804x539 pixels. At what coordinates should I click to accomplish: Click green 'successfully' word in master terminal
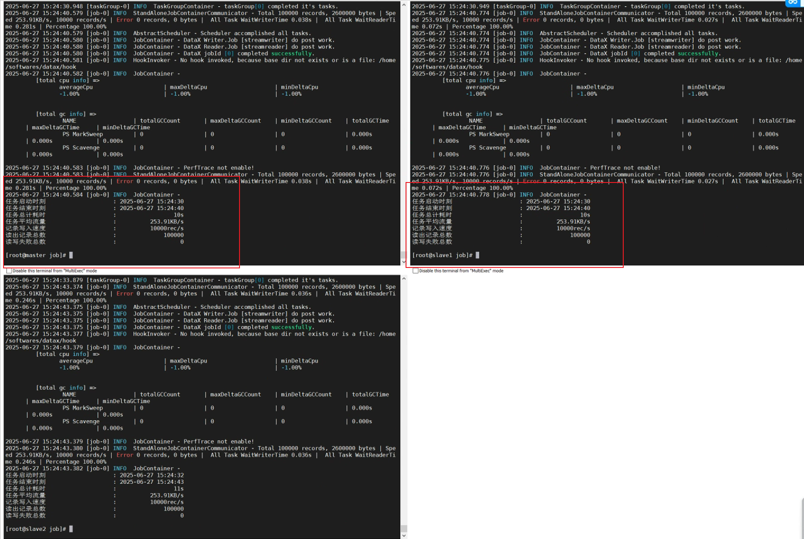pyautogui.click(x=291, y=53)
